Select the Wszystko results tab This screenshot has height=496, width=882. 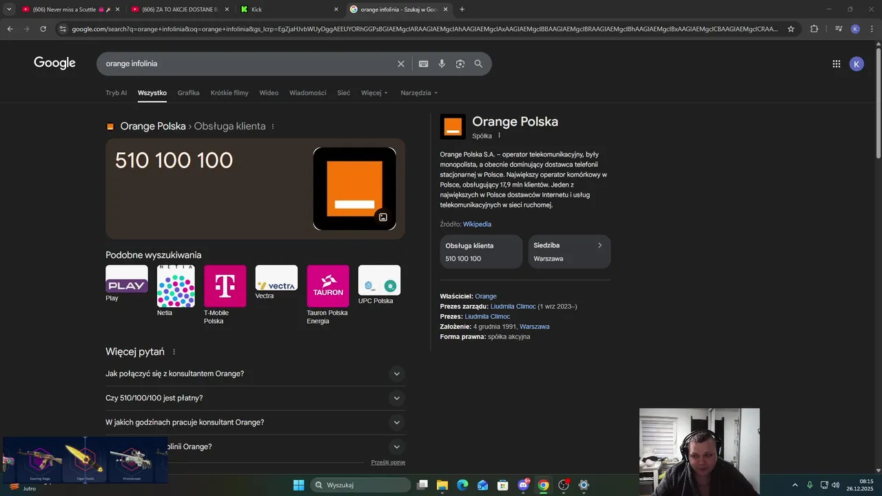[152, 93]
